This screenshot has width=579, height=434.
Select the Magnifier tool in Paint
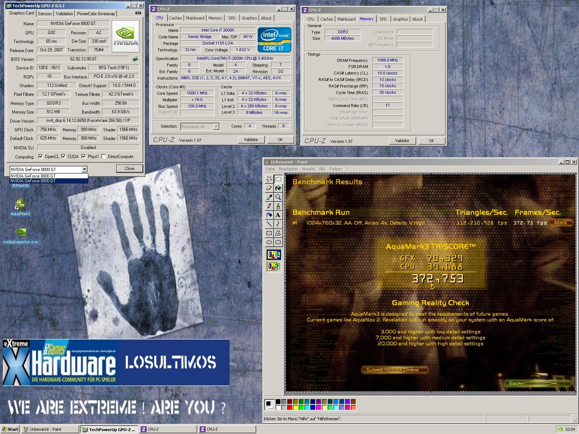point(278,197)
